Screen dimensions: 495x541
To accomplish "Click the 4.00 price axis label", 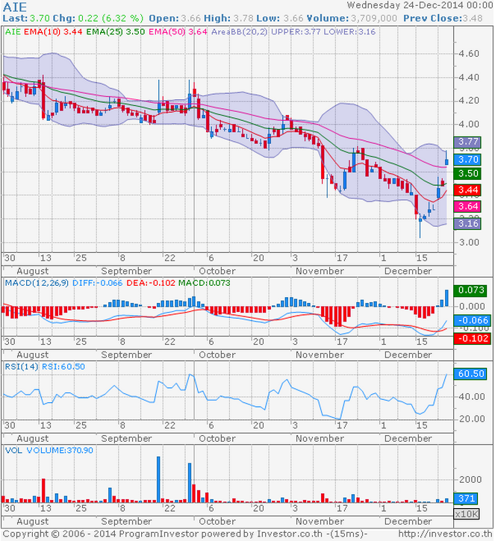I will (469, 124).
